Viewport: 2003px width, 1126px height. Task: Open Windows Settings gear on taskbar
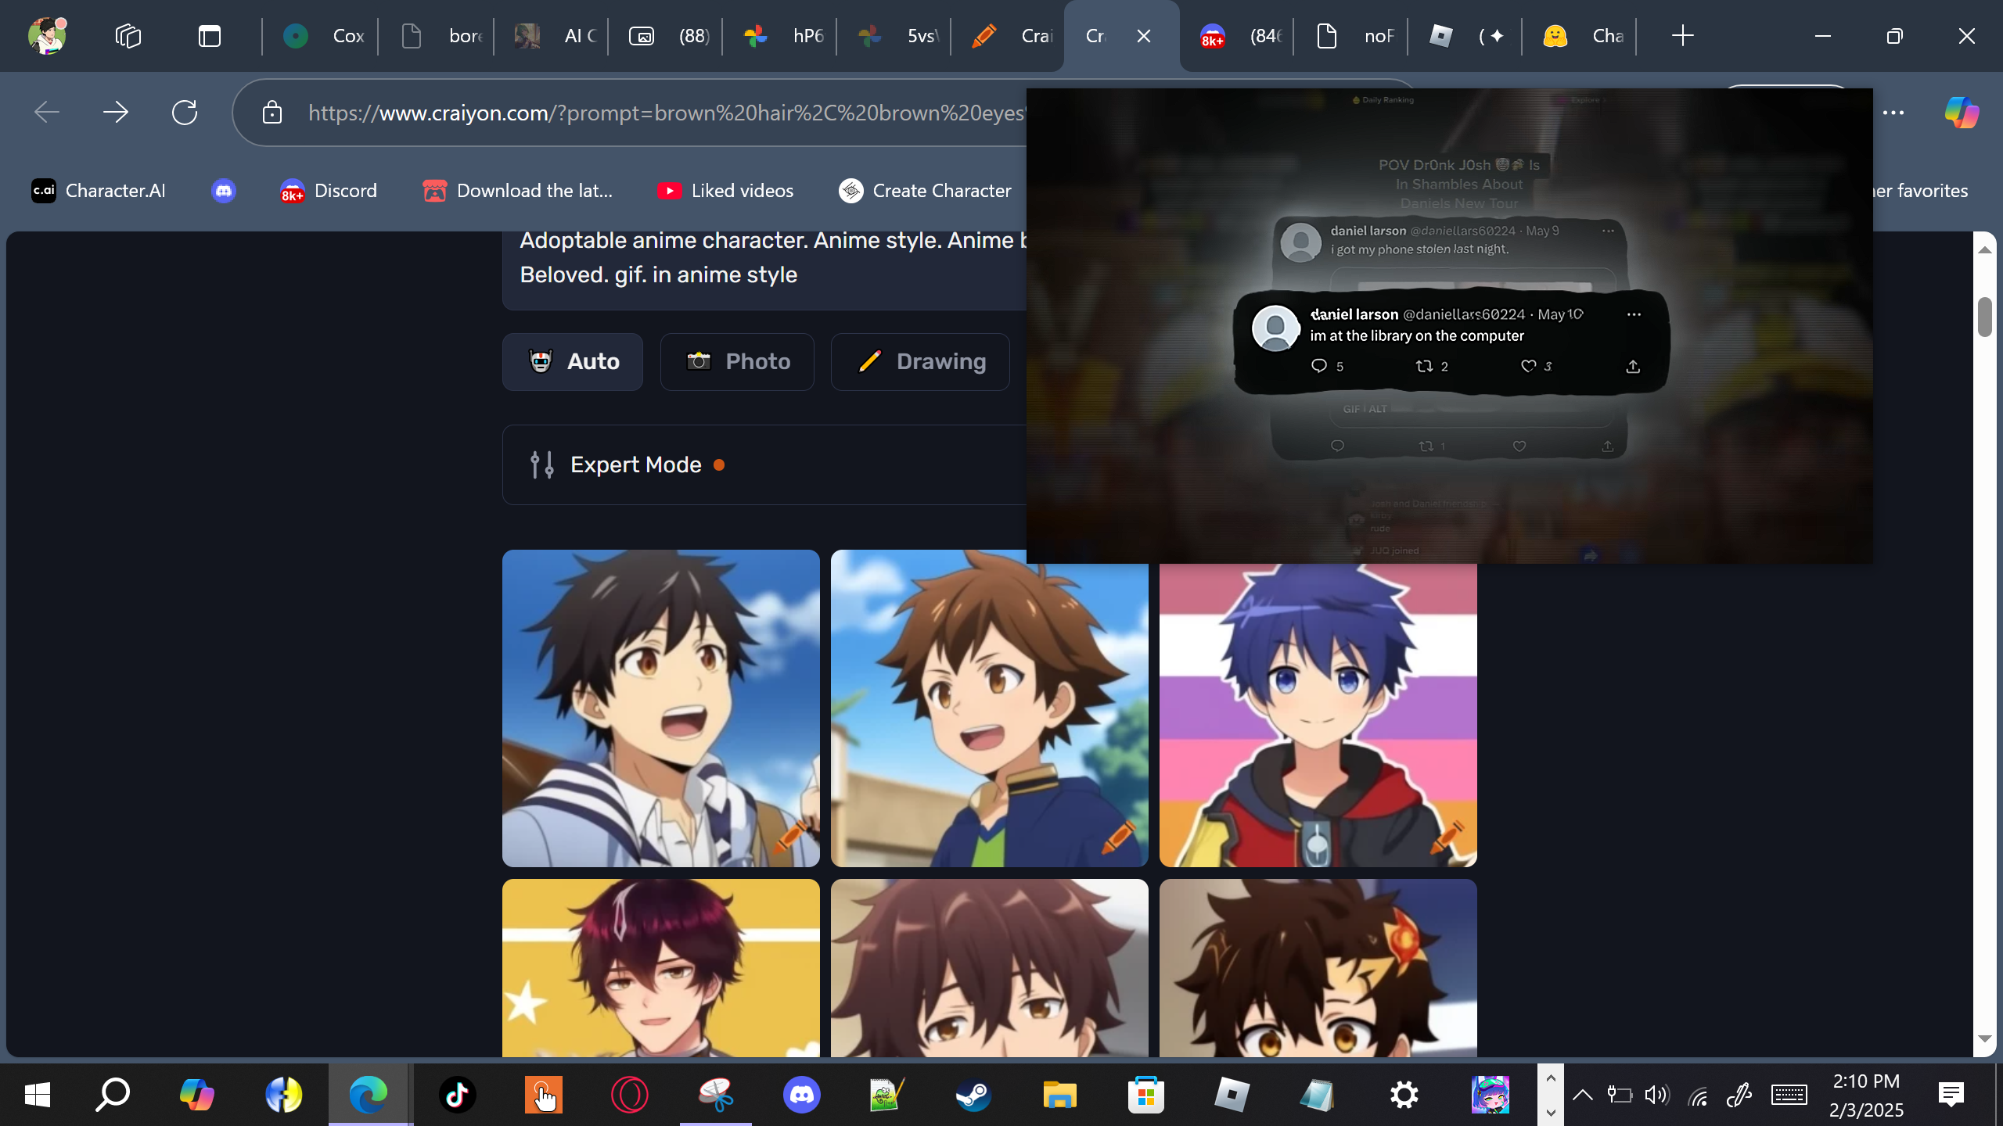1404,1095
